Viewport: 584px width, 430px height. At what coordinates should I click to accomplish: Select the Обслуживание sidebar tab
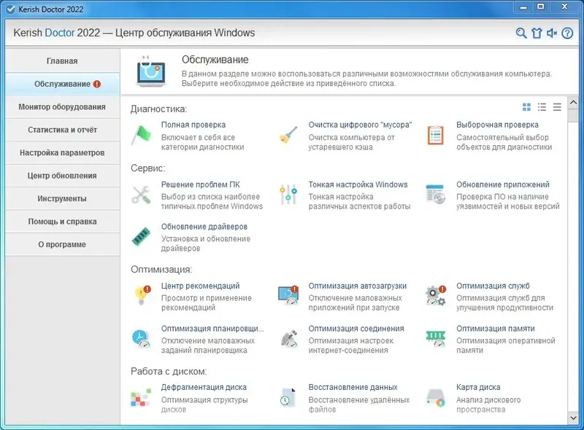[x=62, y=84]
